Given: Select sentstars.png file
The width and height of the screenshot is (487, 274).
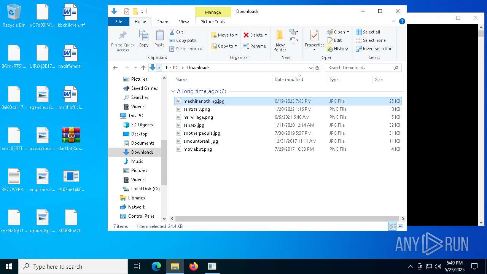Looking at the screenshot, I should (288, 109).
